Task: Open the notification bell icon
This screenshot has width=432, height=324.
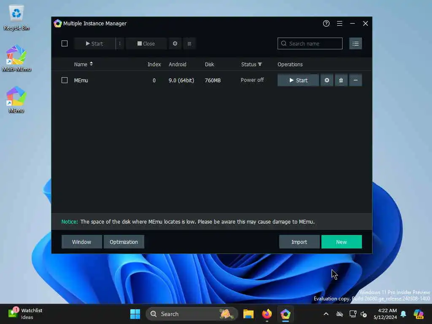Action: point(403,314)
